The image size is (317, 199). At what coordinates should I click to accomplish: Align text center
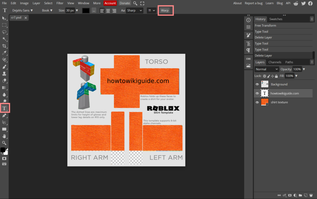click(108, 11)
